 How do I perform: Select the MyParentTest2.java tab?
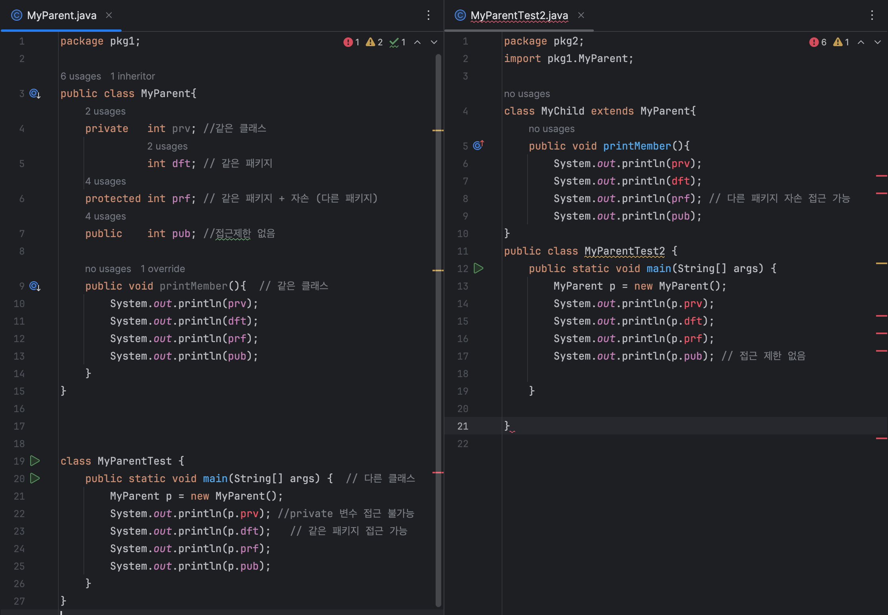[x=519, y=15]
